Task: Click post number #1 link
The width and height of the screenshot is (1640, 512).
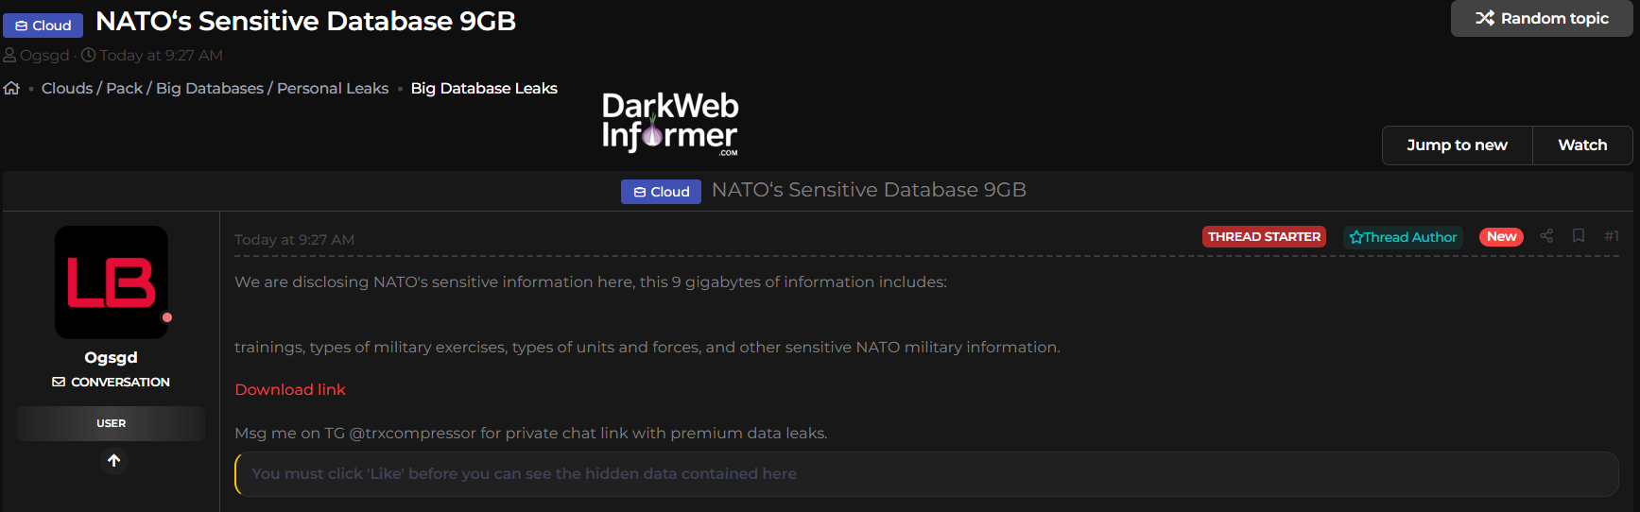Action: (x=1612, y=236)
